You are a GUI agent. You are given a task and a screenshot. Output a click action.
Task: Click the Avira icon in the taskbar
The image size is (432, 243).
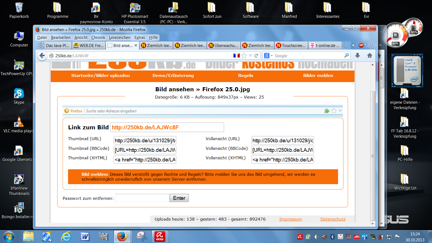(160, 237)
